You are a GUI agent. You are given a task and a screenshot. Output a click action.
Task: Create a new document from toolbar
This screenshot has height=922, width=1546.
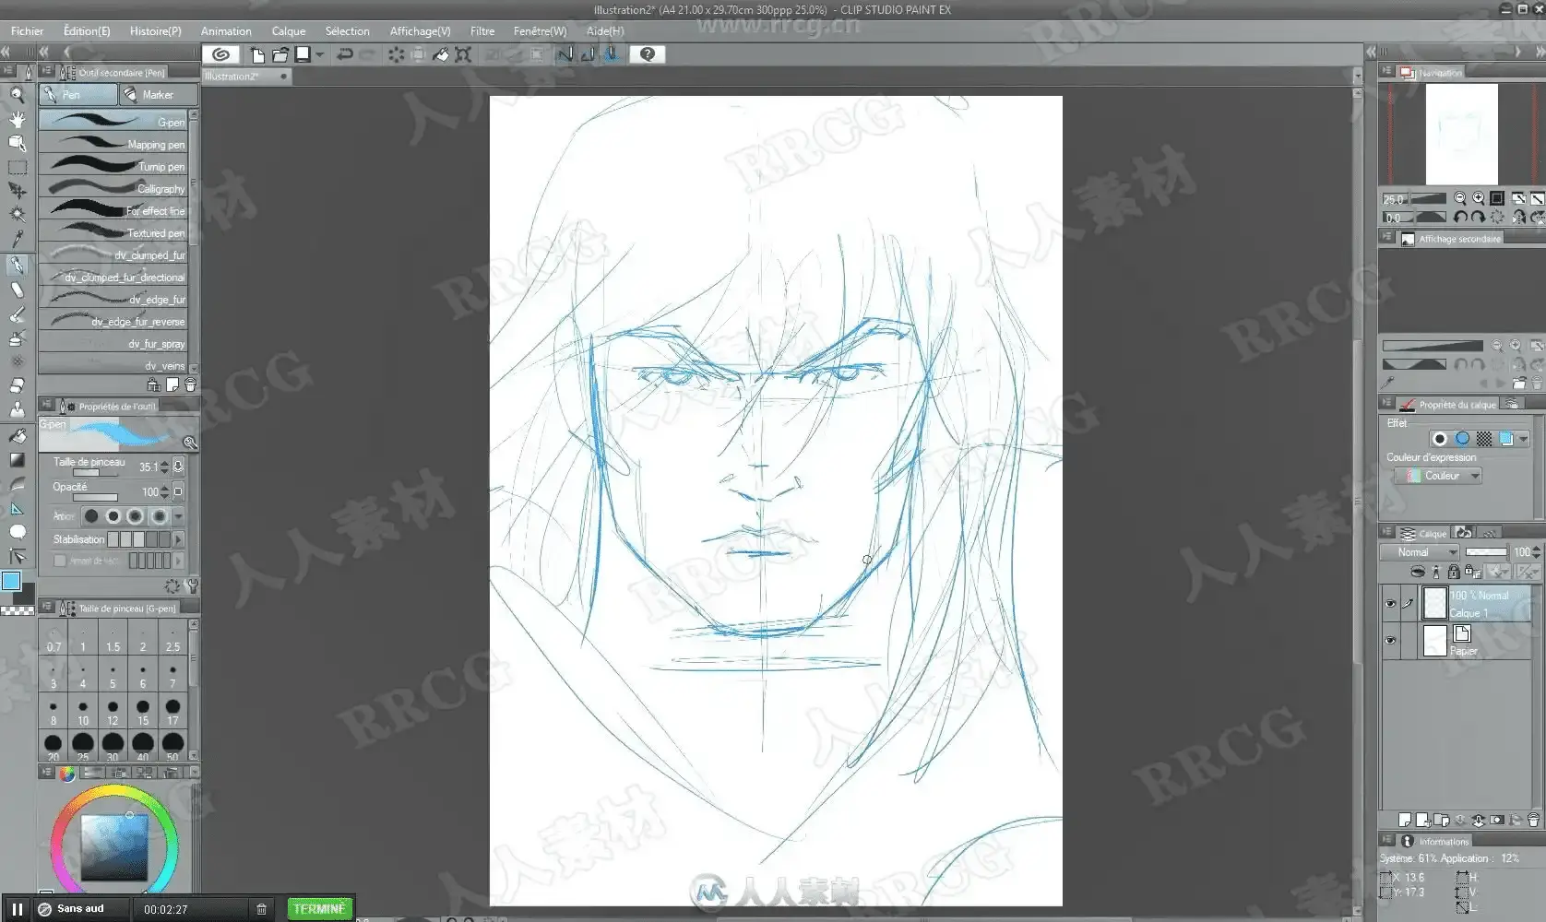[257, 54]
